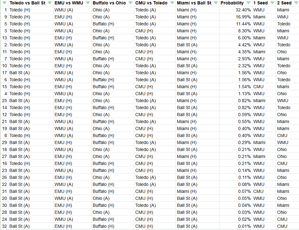The image size is (299, 230).
Task: Open Miami vs Ball St filter icon
Action: [216, 3]
